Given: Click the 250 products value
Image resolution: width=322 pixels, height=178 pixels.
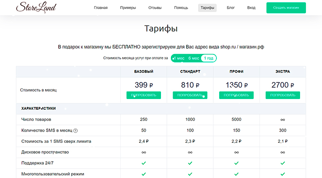Looking at the screenshot, I should pyautogui.click(x=144, y=120).
